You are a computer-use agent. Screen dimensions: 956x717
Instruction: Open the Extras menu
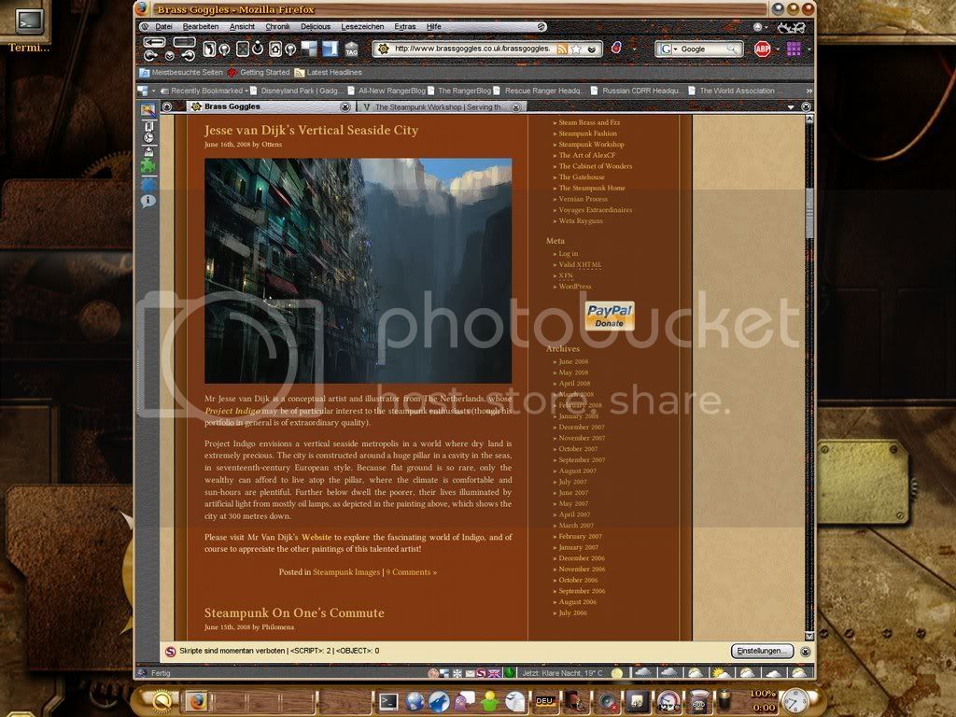(405, 27)
